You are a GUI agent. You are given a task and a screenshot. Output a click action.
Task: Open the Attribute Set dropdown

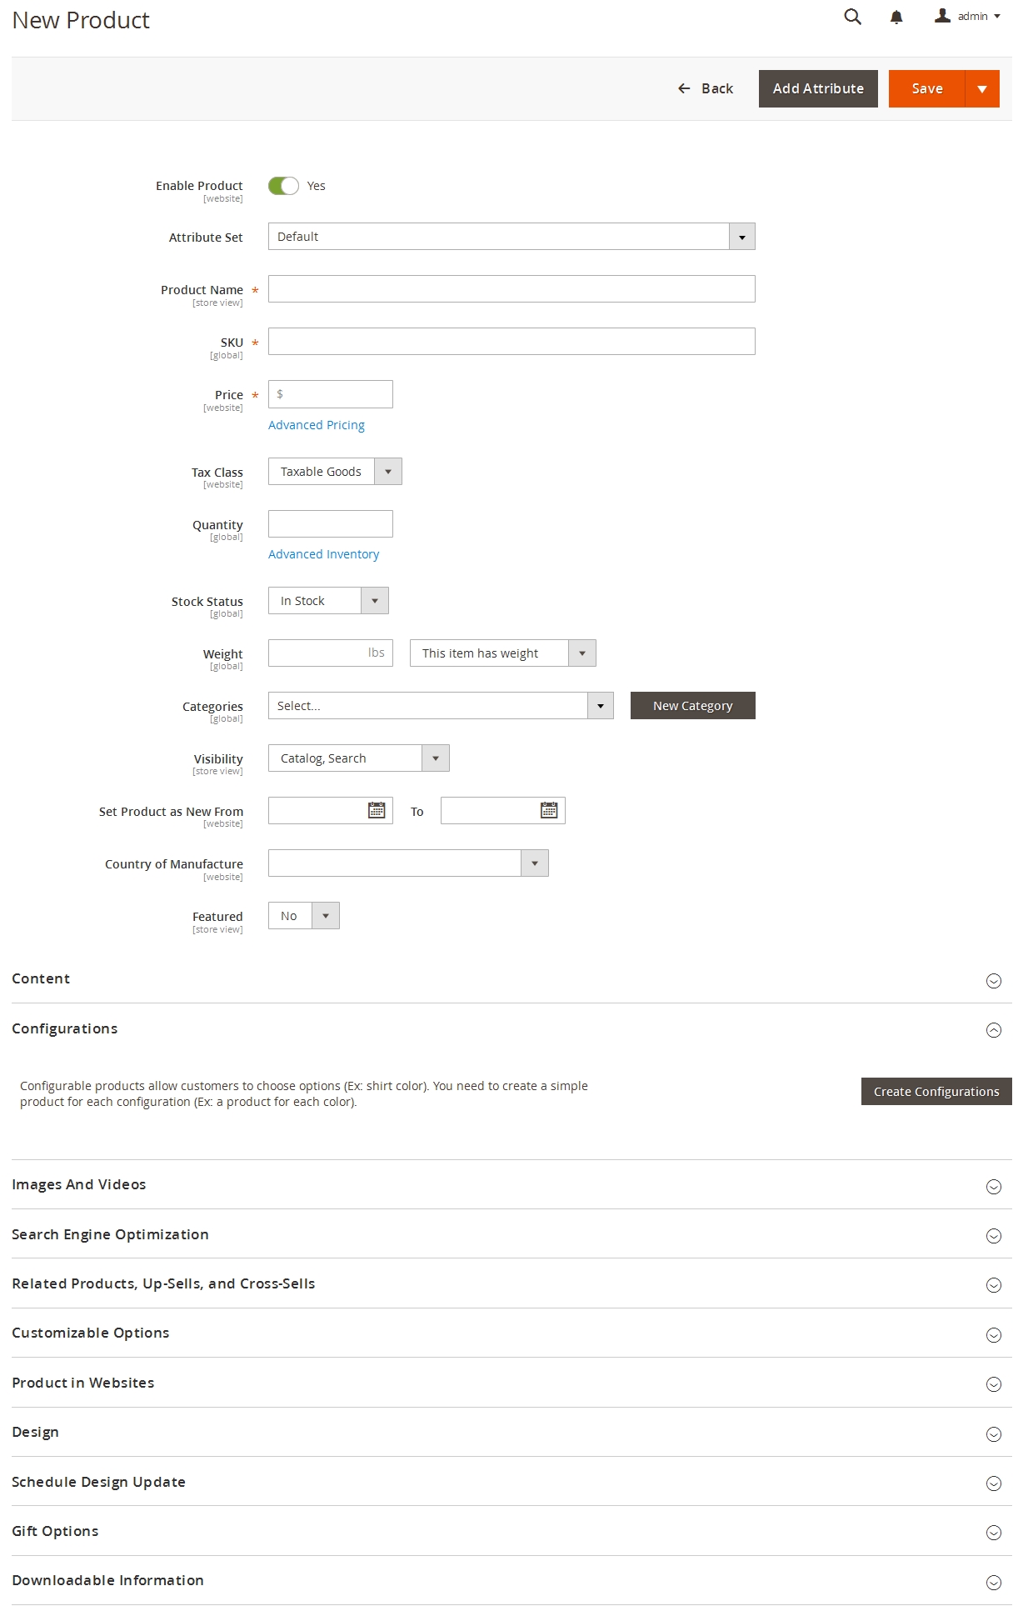click(511, 237)
